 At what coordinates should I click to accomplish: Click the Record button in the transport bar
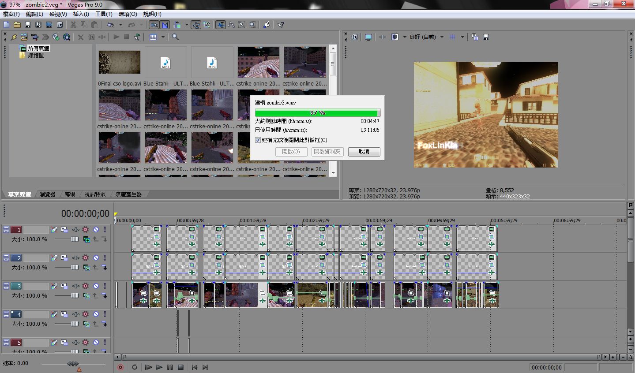coord(120,367)
